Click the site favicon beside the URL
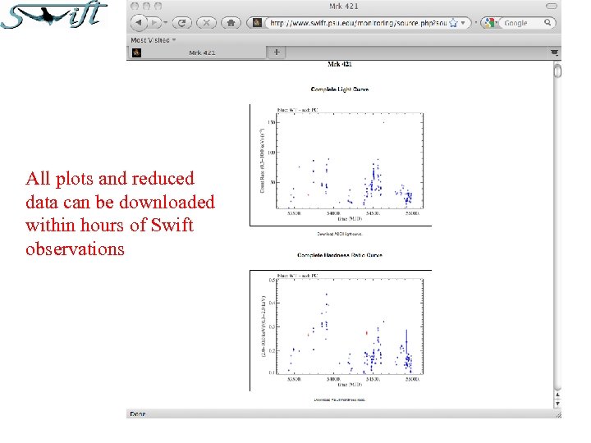Image resolution: width=591 pixels, height=443 pixels. 257,23
